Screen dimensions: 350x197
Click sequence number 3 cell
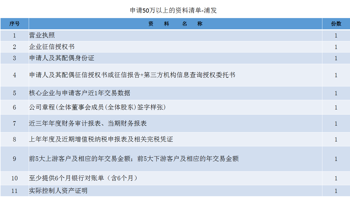tap(14, 58)
